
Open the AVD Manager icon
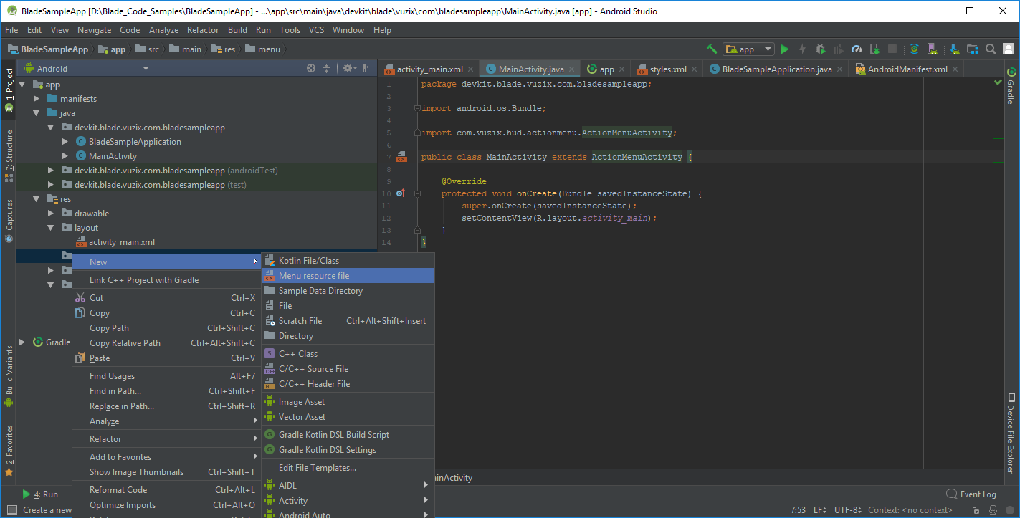coord(933,49)
